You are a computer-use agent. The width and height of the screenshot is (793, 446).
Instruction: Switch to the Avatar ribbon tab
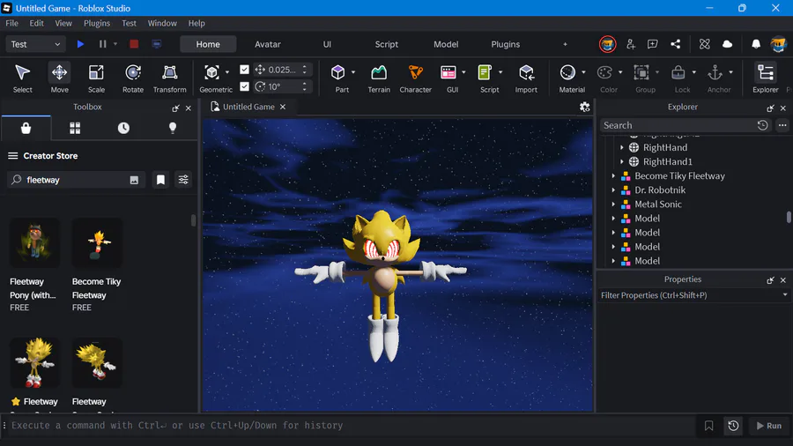(268, 44)
